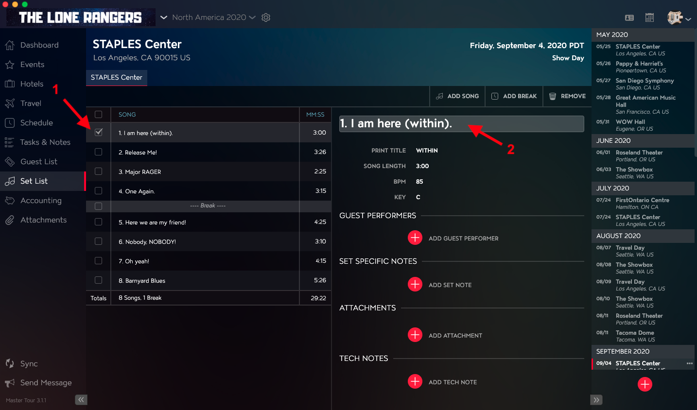Click the Schedule clock icon

(10, 123)
